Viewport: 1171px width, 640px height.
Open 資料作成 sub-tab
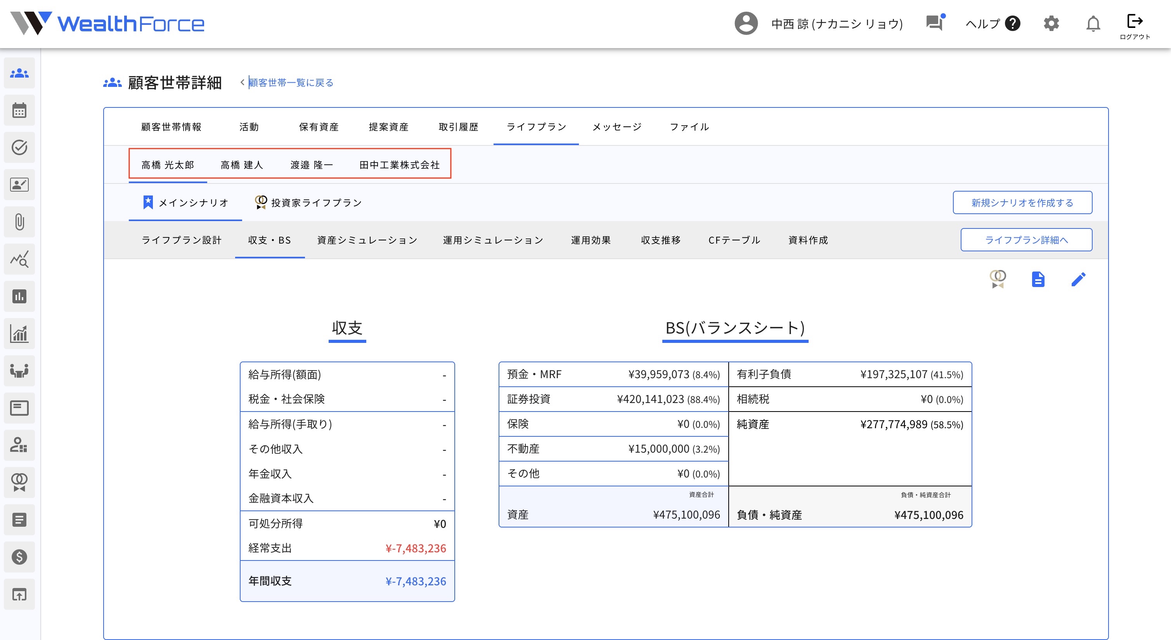point(808,240)
